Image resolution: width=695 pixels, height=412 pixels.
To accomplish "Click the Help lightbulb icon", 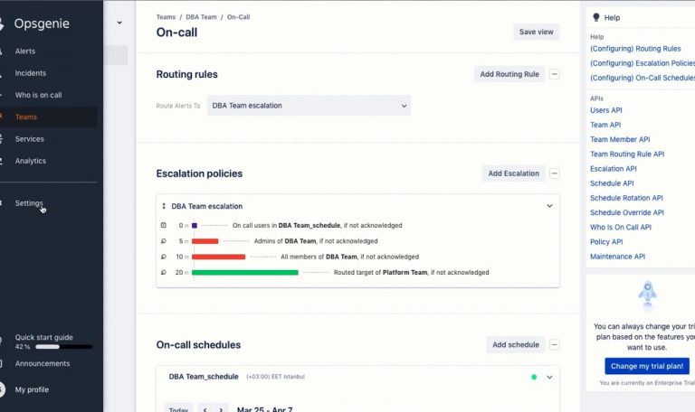I will pos(596,17).
